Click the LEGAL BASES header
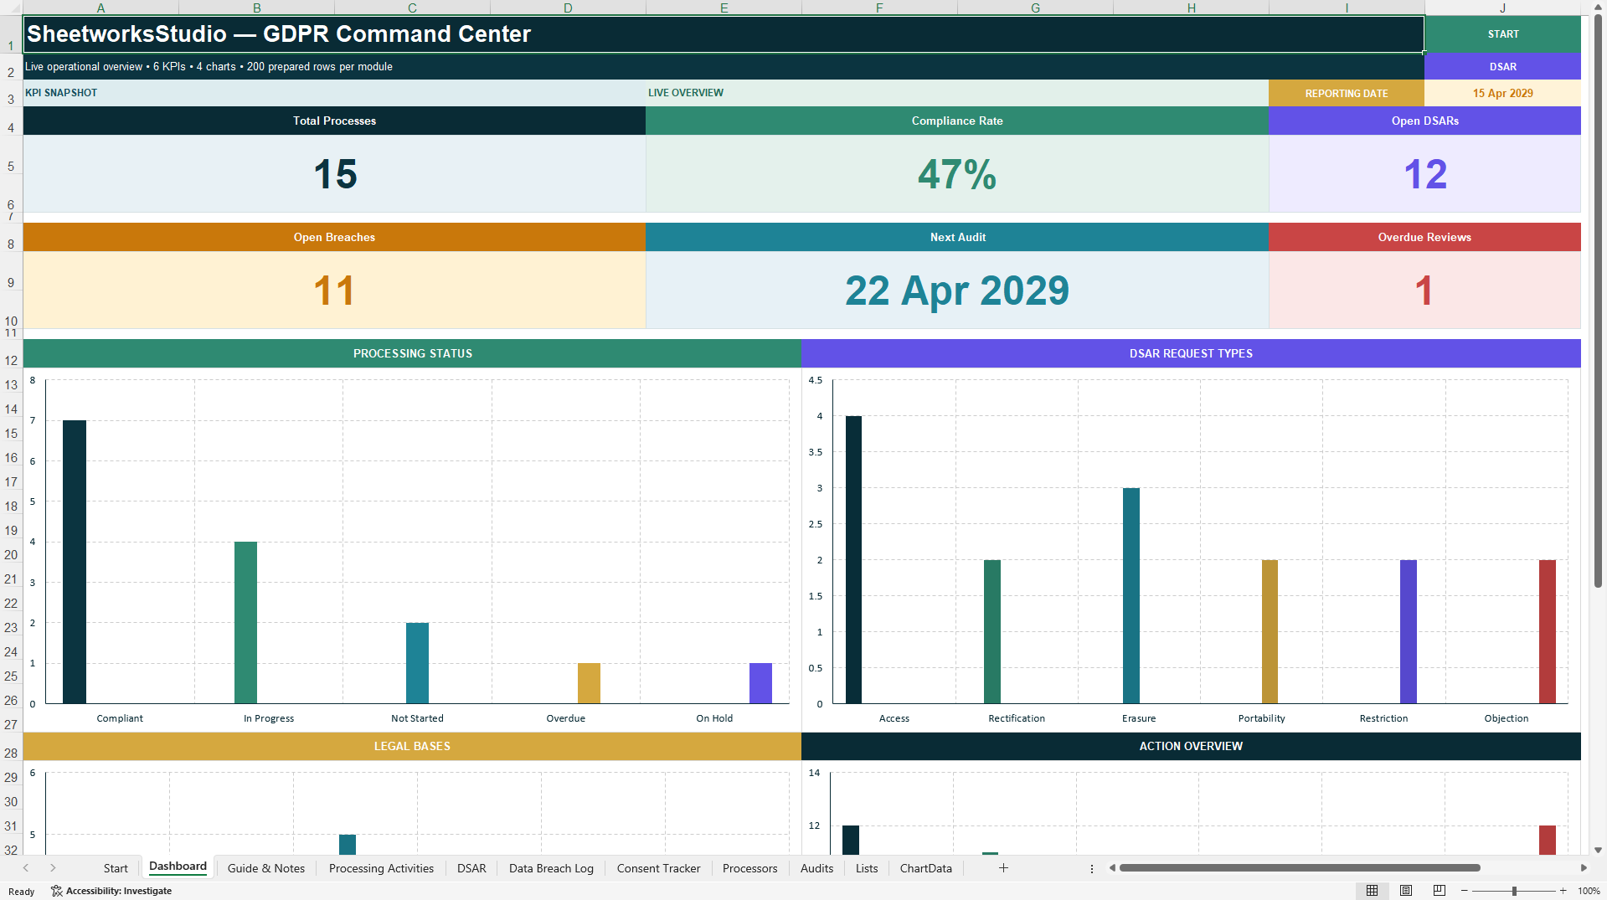Screen dimensions: 1607x900 pos(412,746)
